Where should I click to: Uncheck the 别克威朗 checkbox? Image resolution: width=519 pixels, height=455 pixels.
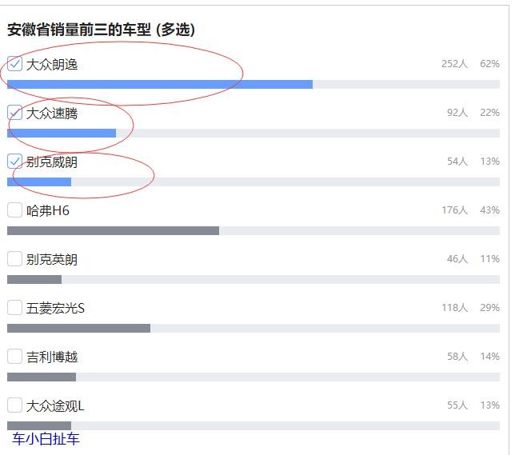point(14,162)
